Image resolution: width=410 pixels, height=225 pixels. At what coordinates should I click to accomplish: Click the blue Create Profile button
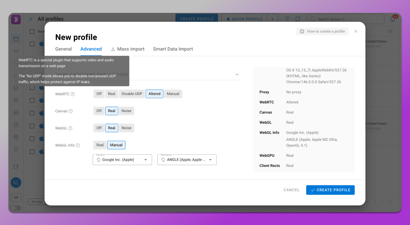point(330,190)
